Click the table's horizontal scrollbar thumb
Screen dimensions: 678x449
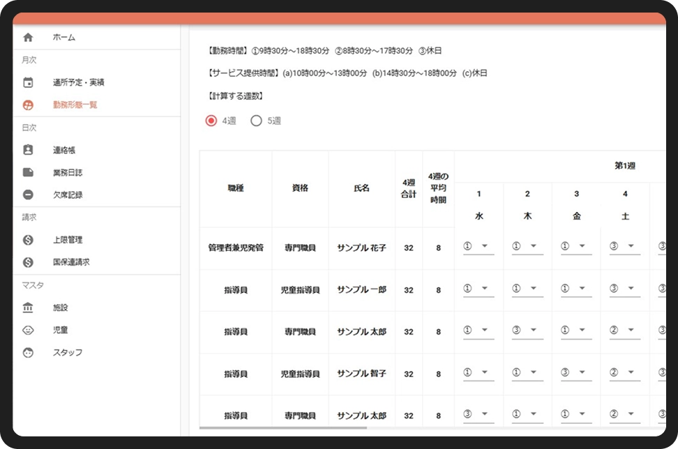(283, 428)
